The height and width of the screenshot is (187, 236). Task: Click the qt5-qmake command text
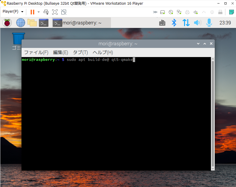coord(122,60)
